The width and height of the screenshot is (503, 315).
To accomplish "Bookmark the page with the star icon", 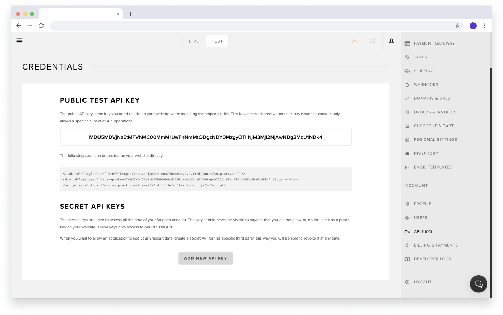I will [458, 26].
